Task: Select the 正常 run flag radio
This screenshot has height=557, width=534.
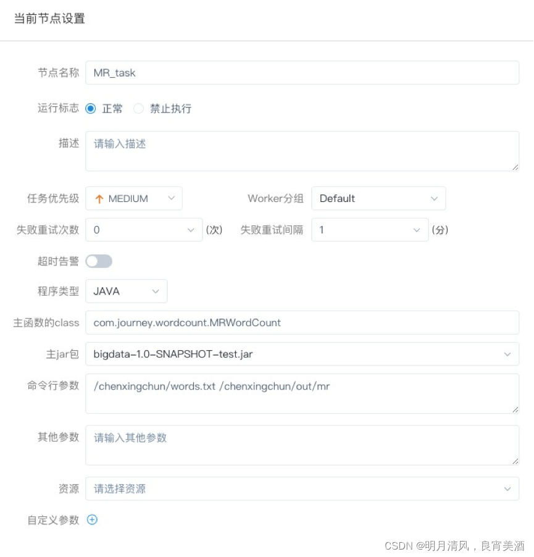Action: pos(91,108)
